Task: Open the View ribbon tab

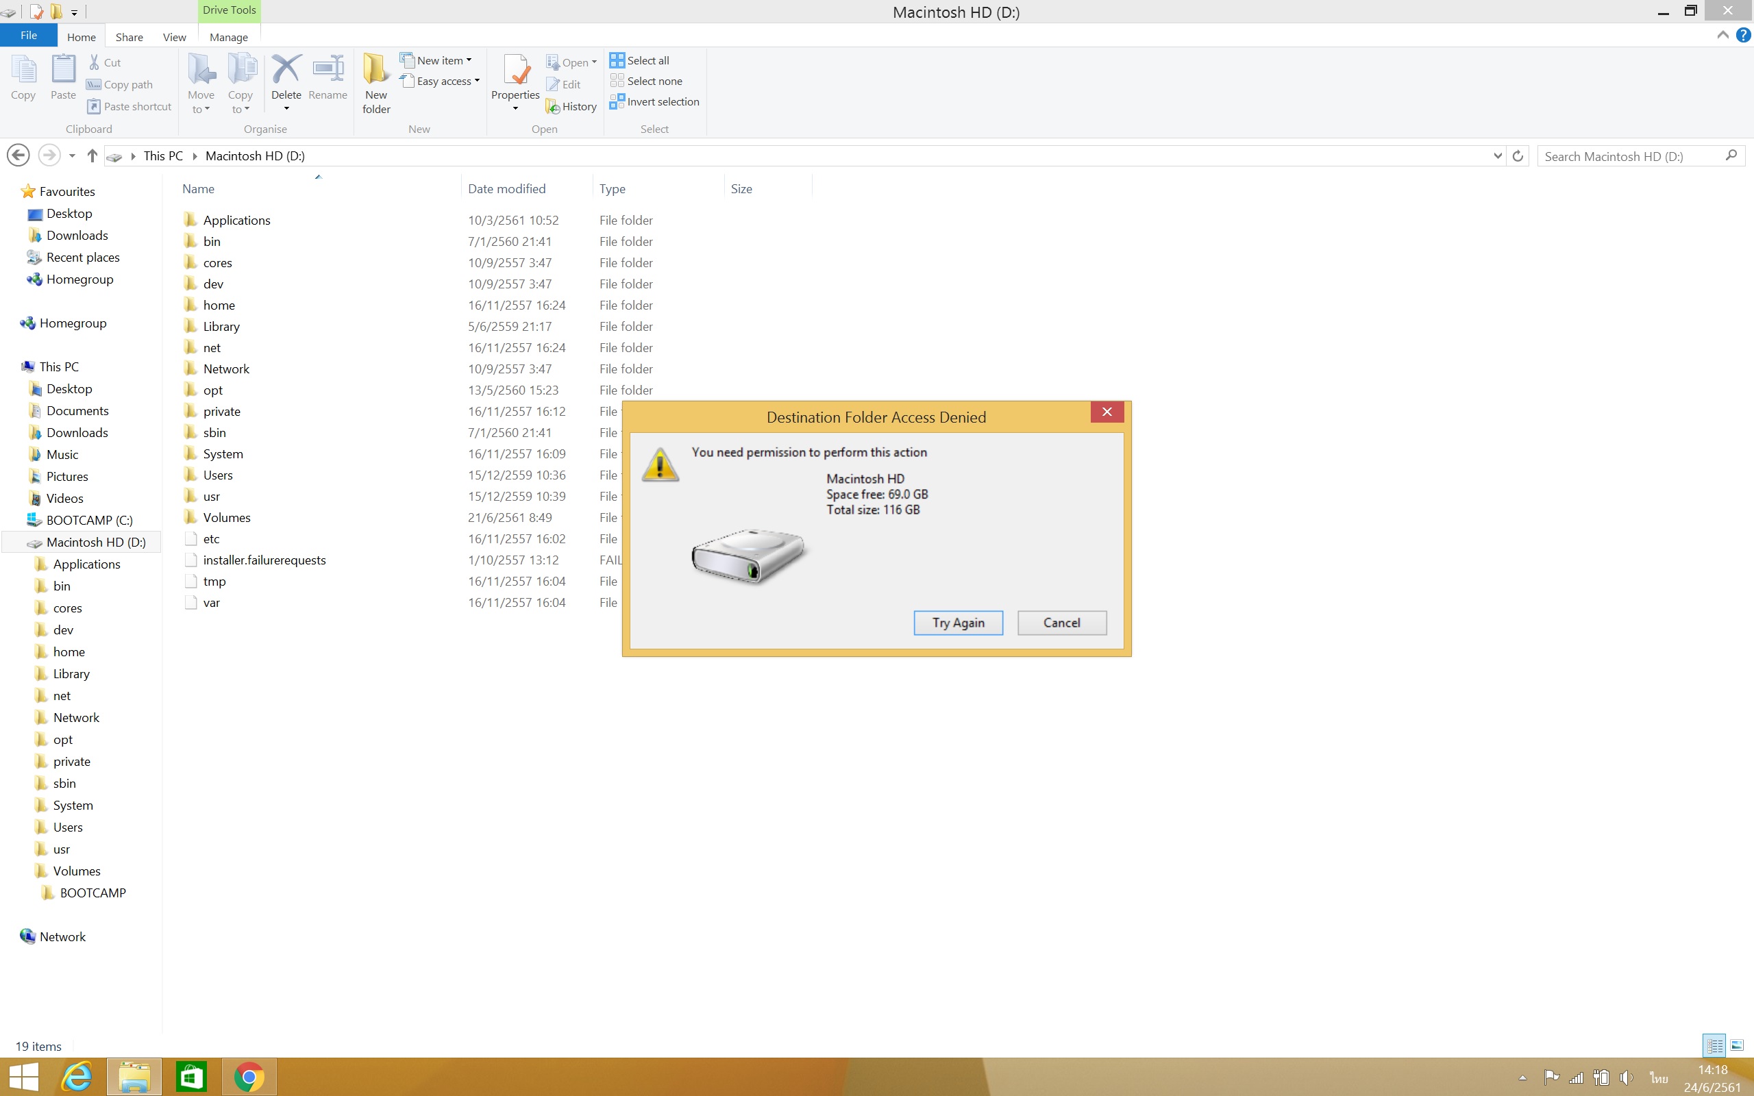Action: pos(174,37)
